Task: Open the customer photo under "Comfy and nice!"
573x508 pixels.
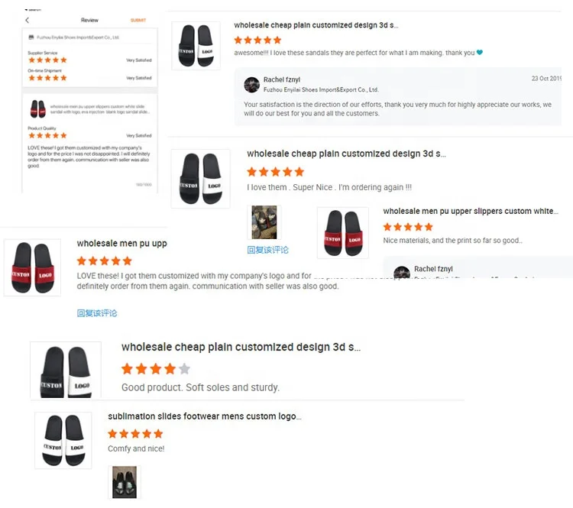Action: [125, 483]
